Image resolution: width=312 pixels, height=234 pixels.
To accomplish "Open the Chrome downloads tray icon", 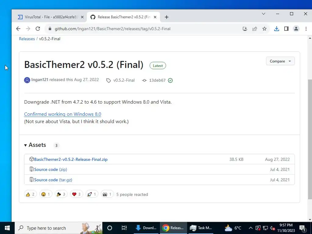I will (276, 29).
